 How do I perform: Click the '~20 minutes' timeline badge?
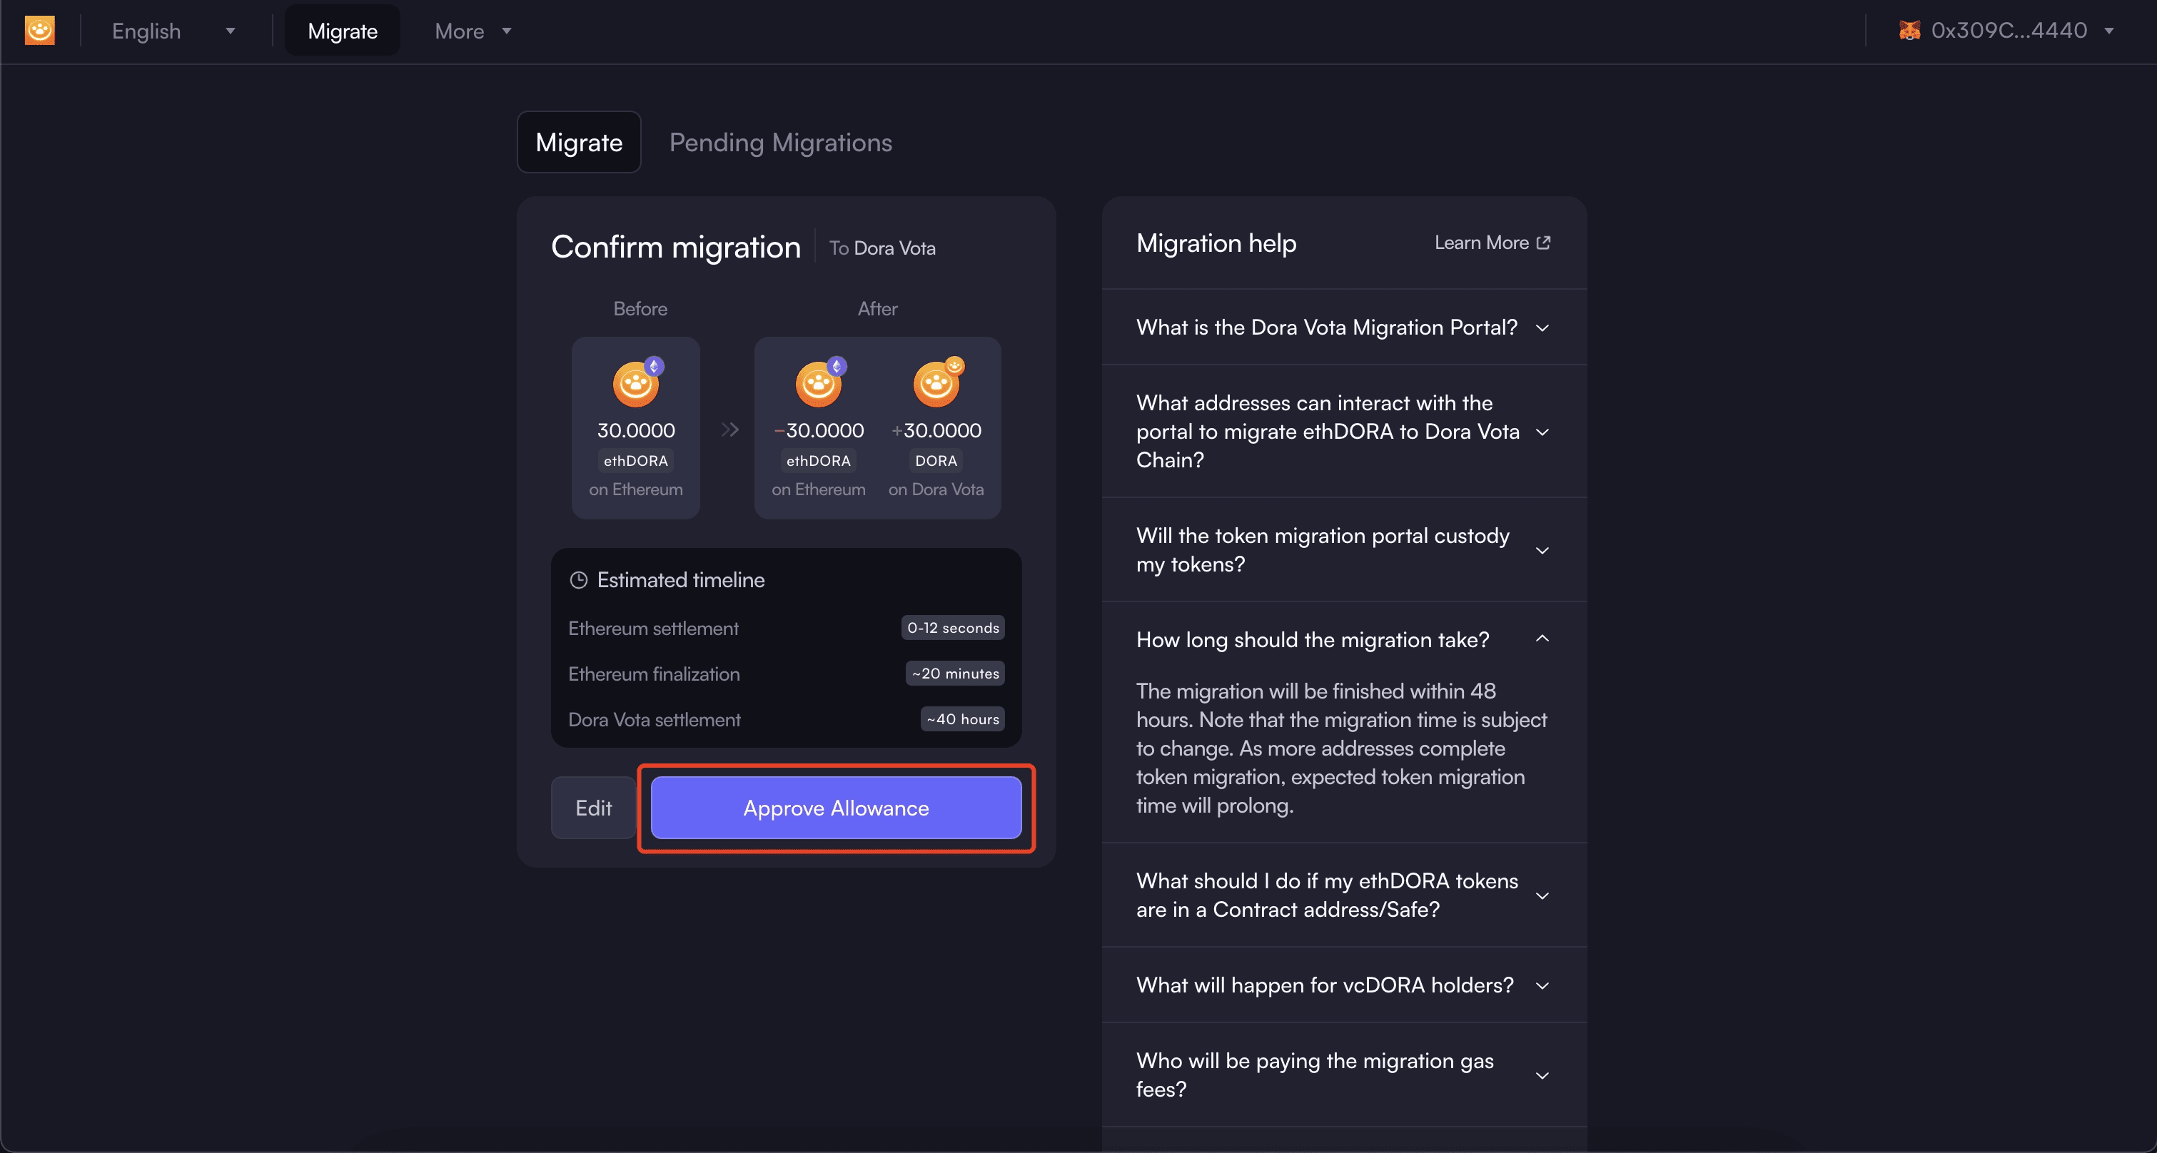[956, 674]
